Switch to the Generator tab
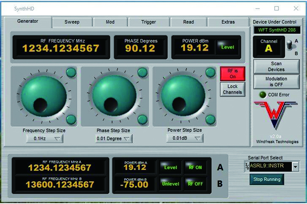 click(28, 22)
